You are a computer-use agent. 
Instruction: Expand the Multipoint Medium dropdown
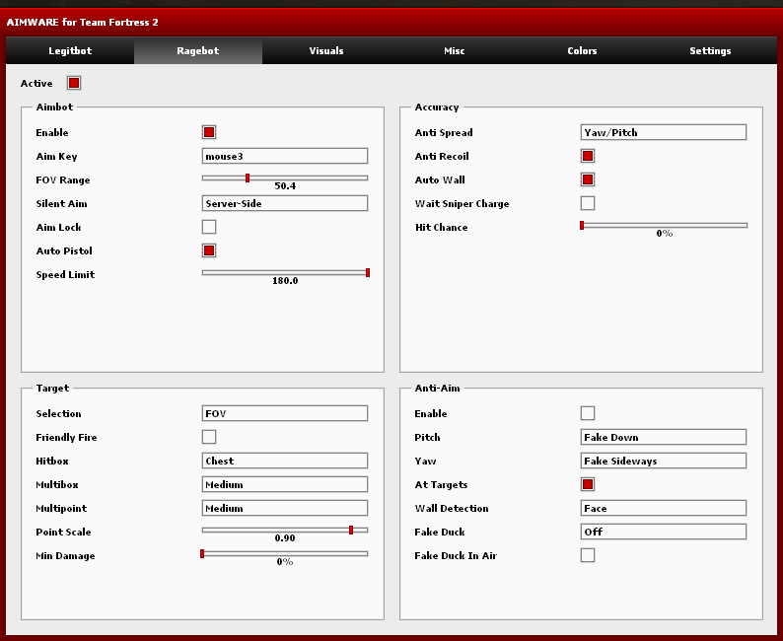[285, 508]
